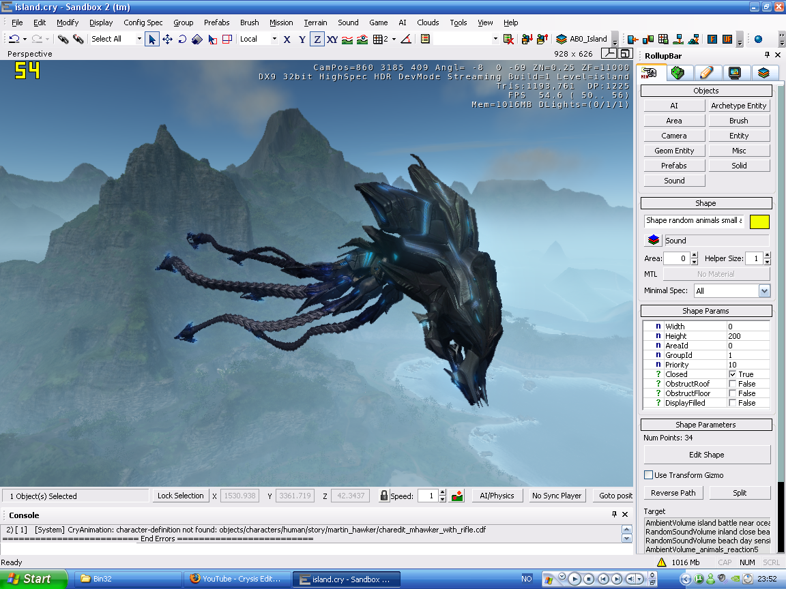Click the blue sphere toolbar icon

[x=759, y=39]
